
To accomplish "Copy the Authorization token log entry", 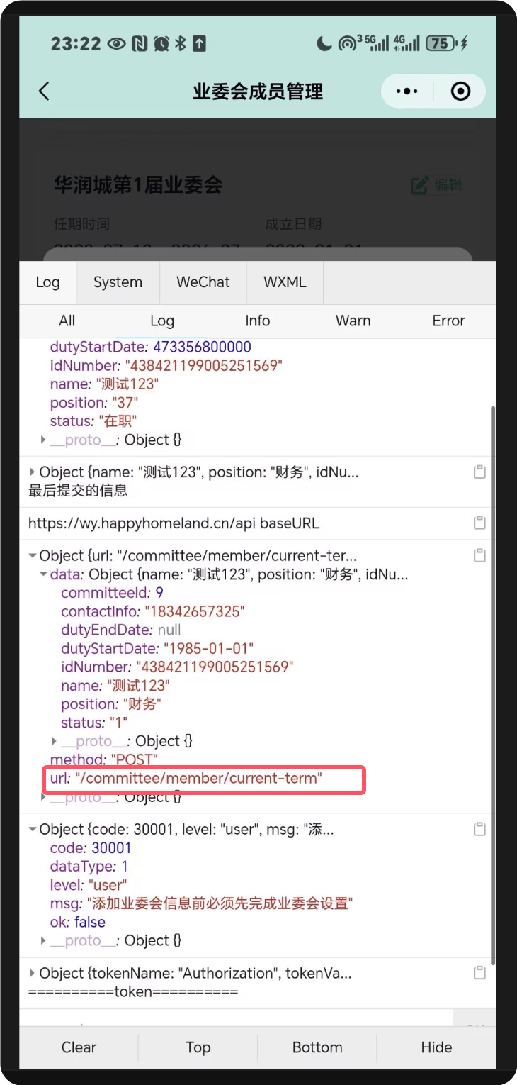I will 479,973.
